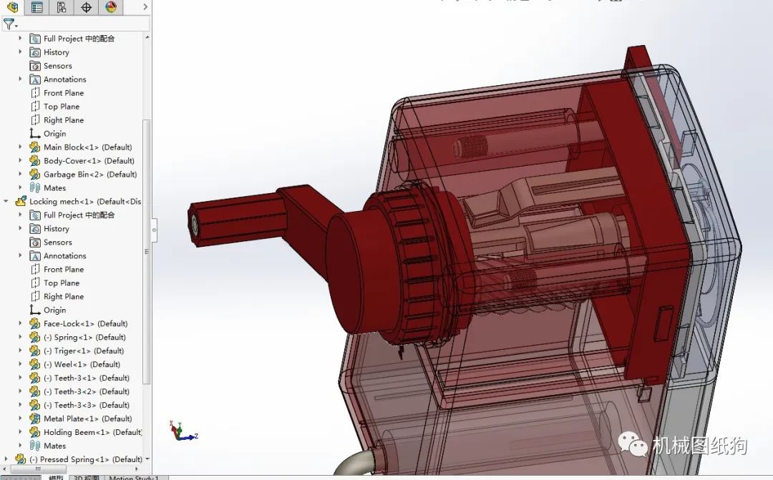Select the Sensors item icon
The image size is (773, 480).
pyautogui.click(x=34, y=65)
